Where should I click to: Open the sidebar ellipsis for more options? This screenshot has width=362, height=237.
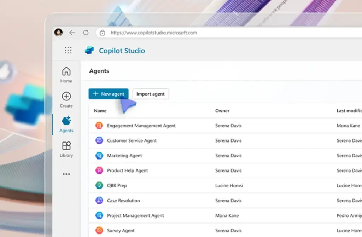coord(66,174)
